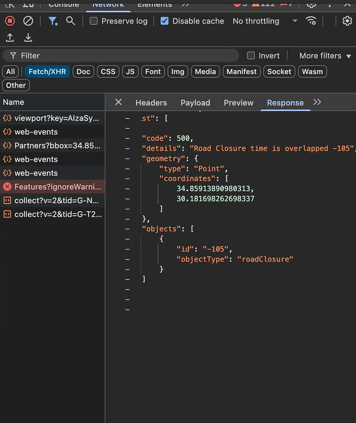The image size is (356, 423).
Task: Open network conditions Wi-Fi icon
Action: 311,21
